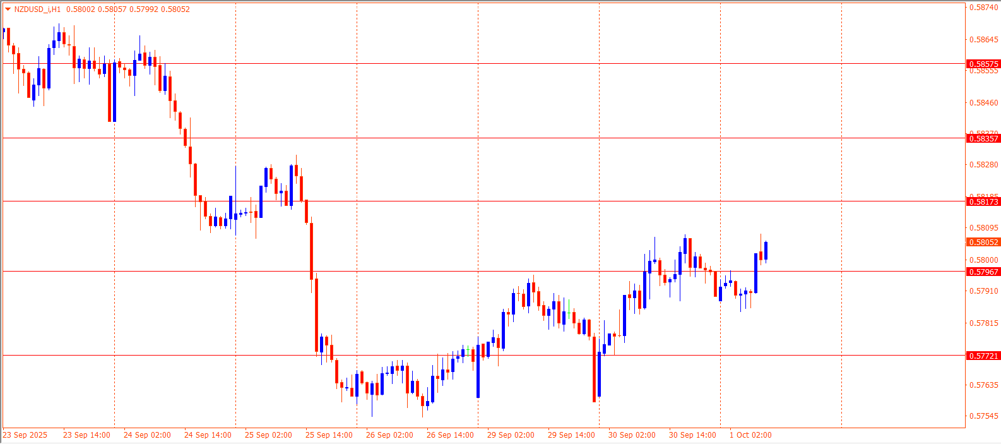Click the 30 Sep 14:00 time axis label
Image resolution: width=1001 pixels, height=444 pixels.
[x=692, y=435]
